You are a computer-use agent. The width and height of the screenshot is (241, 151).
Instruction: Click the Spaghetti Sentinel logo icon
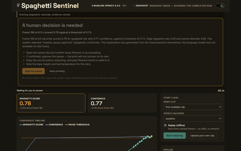click(x=18, y=5)
